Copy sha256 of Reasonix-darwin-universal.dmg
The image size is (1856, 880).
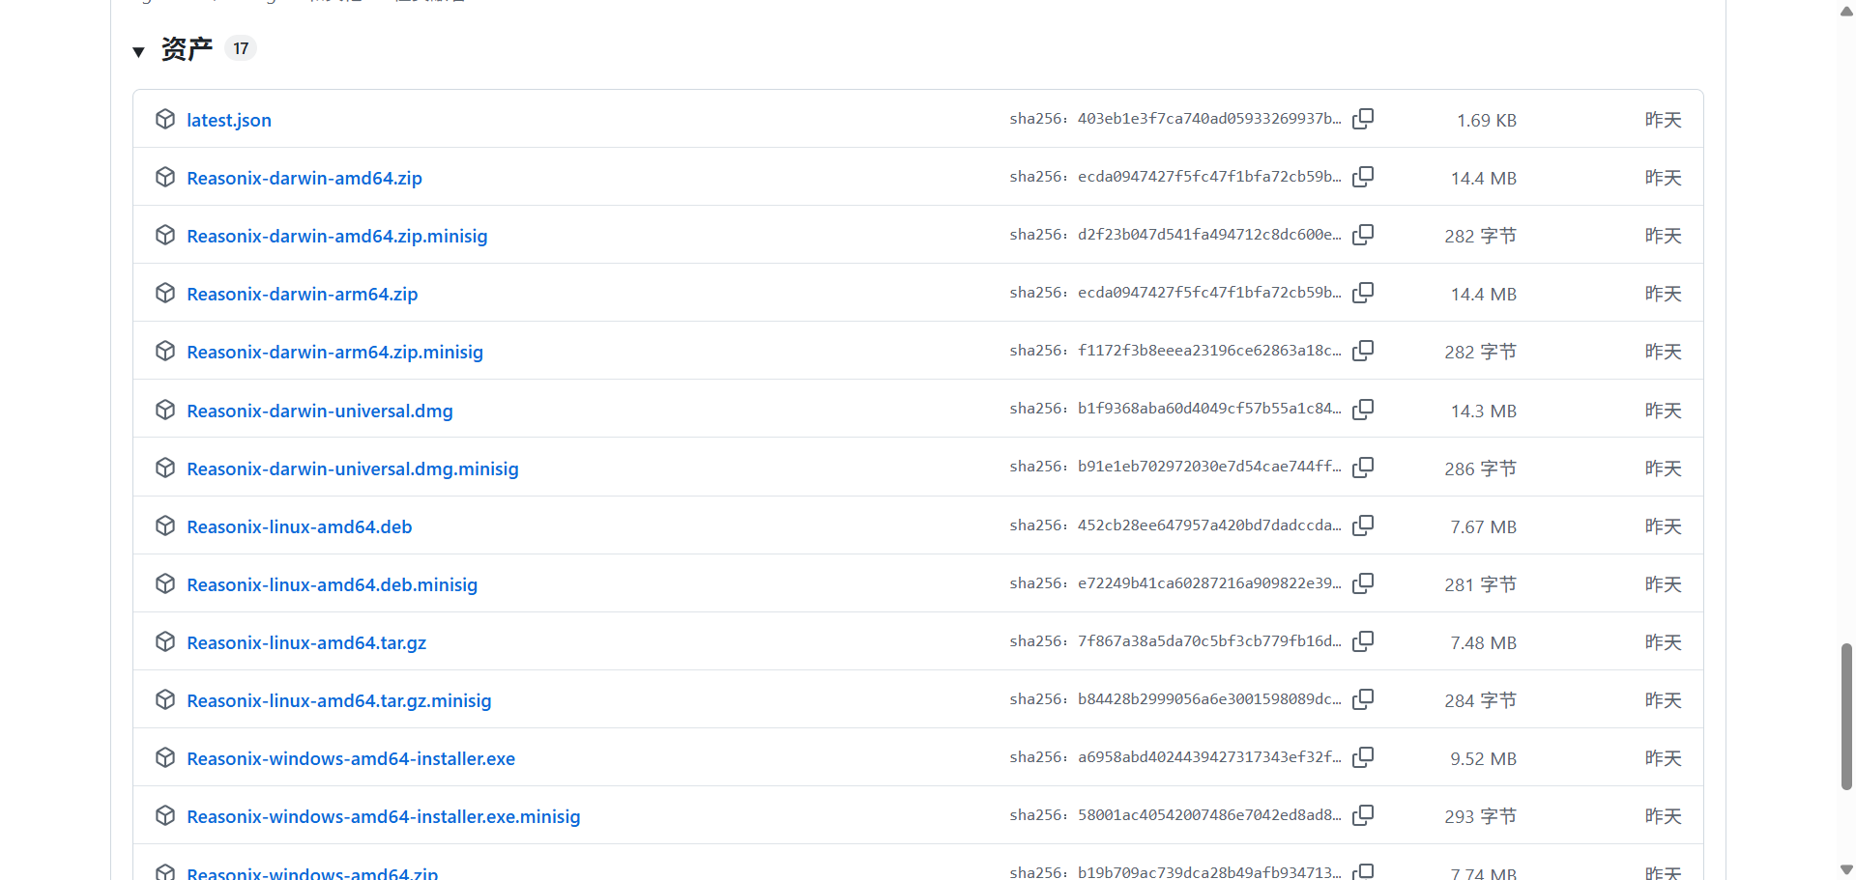tap(1363, 410)
